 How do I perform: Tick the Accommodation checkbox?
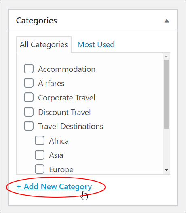[x=29, y=69]
